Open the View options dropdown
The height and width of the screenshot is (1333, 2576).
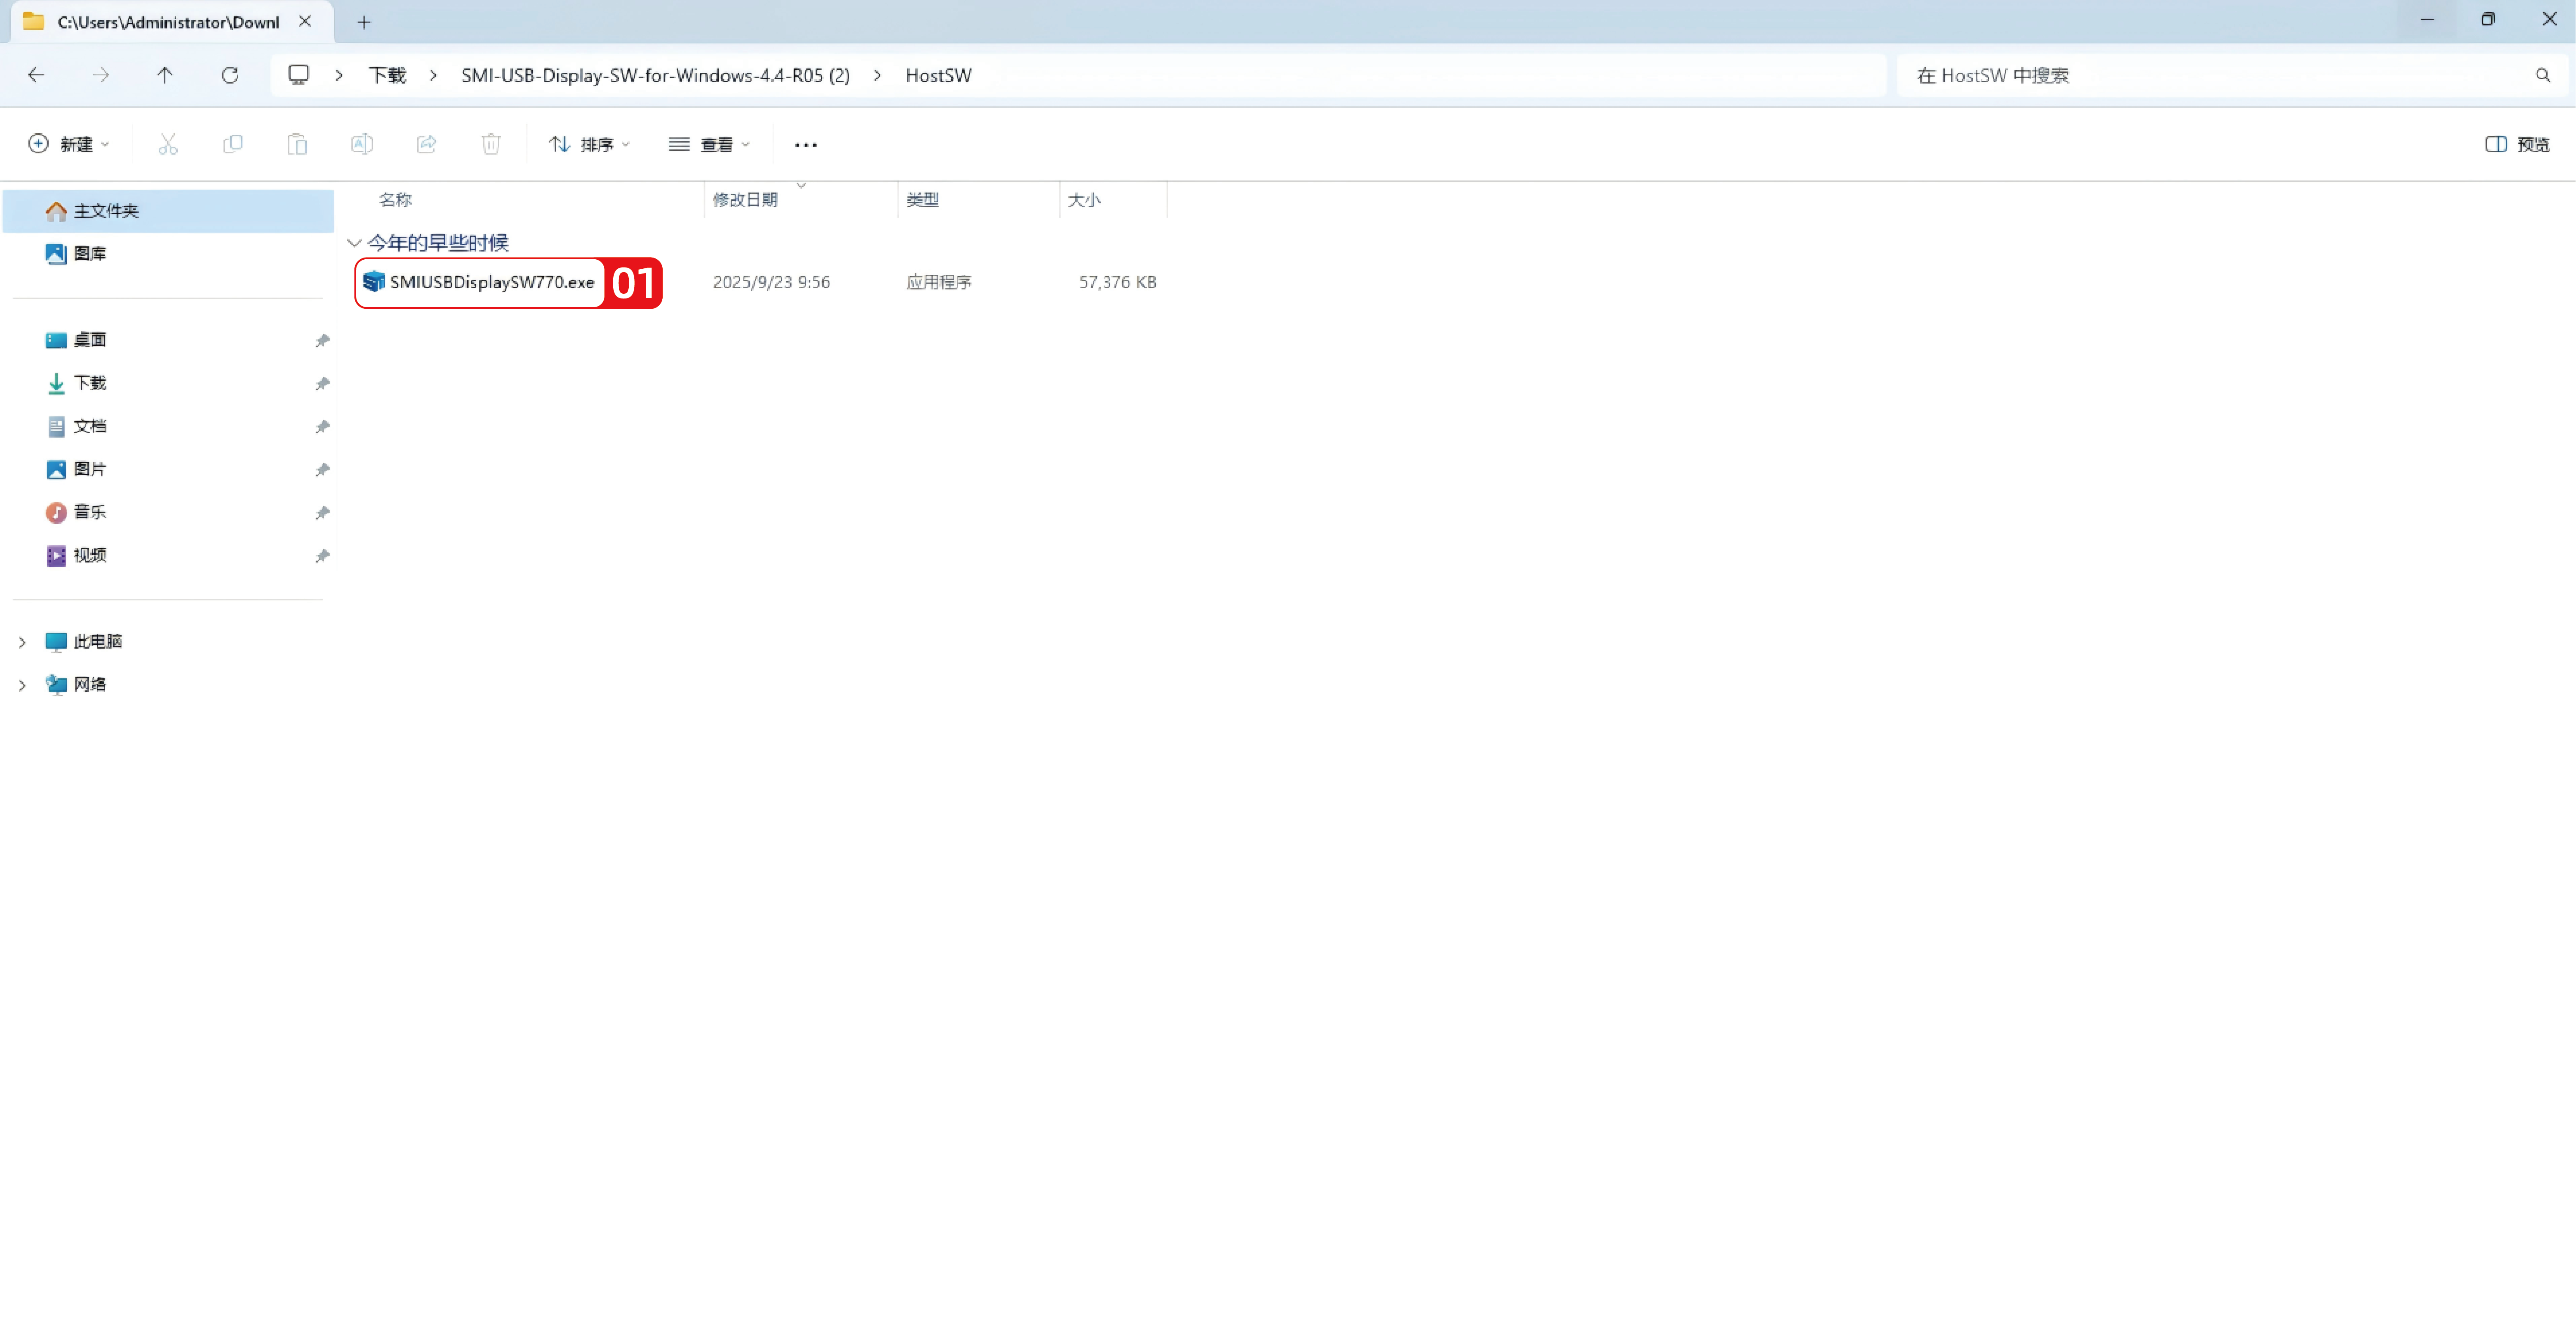tap(708, 144)
